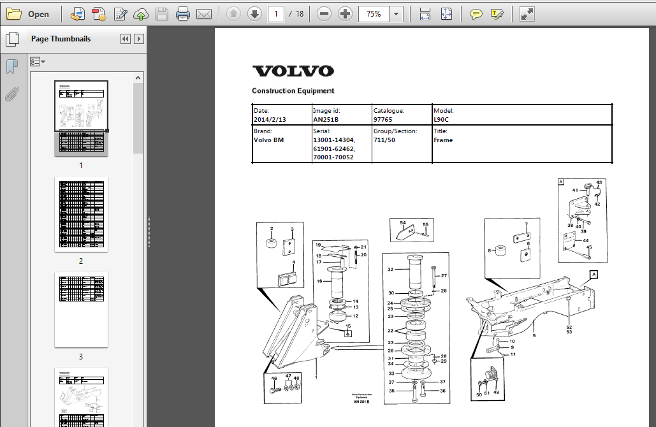The width and height of the screenshot is (656, 427).
Task: Click the thumbnail panel scrollbar handle
Action: (x=138, y=119)
